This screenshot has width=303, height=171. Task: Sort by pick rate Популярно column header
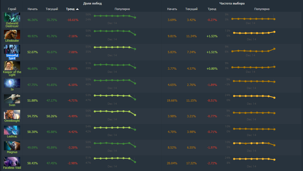click(262, 9)
